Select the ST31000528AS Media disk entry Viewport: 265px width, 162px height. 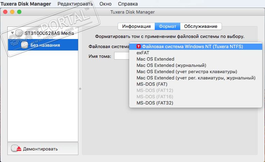[x=43, y=33]
